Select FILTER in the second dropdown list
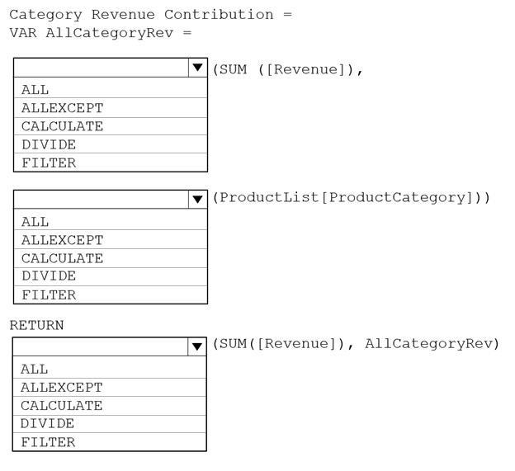The width and height of the screenshot is (515, 471). [x=111, y=294]
